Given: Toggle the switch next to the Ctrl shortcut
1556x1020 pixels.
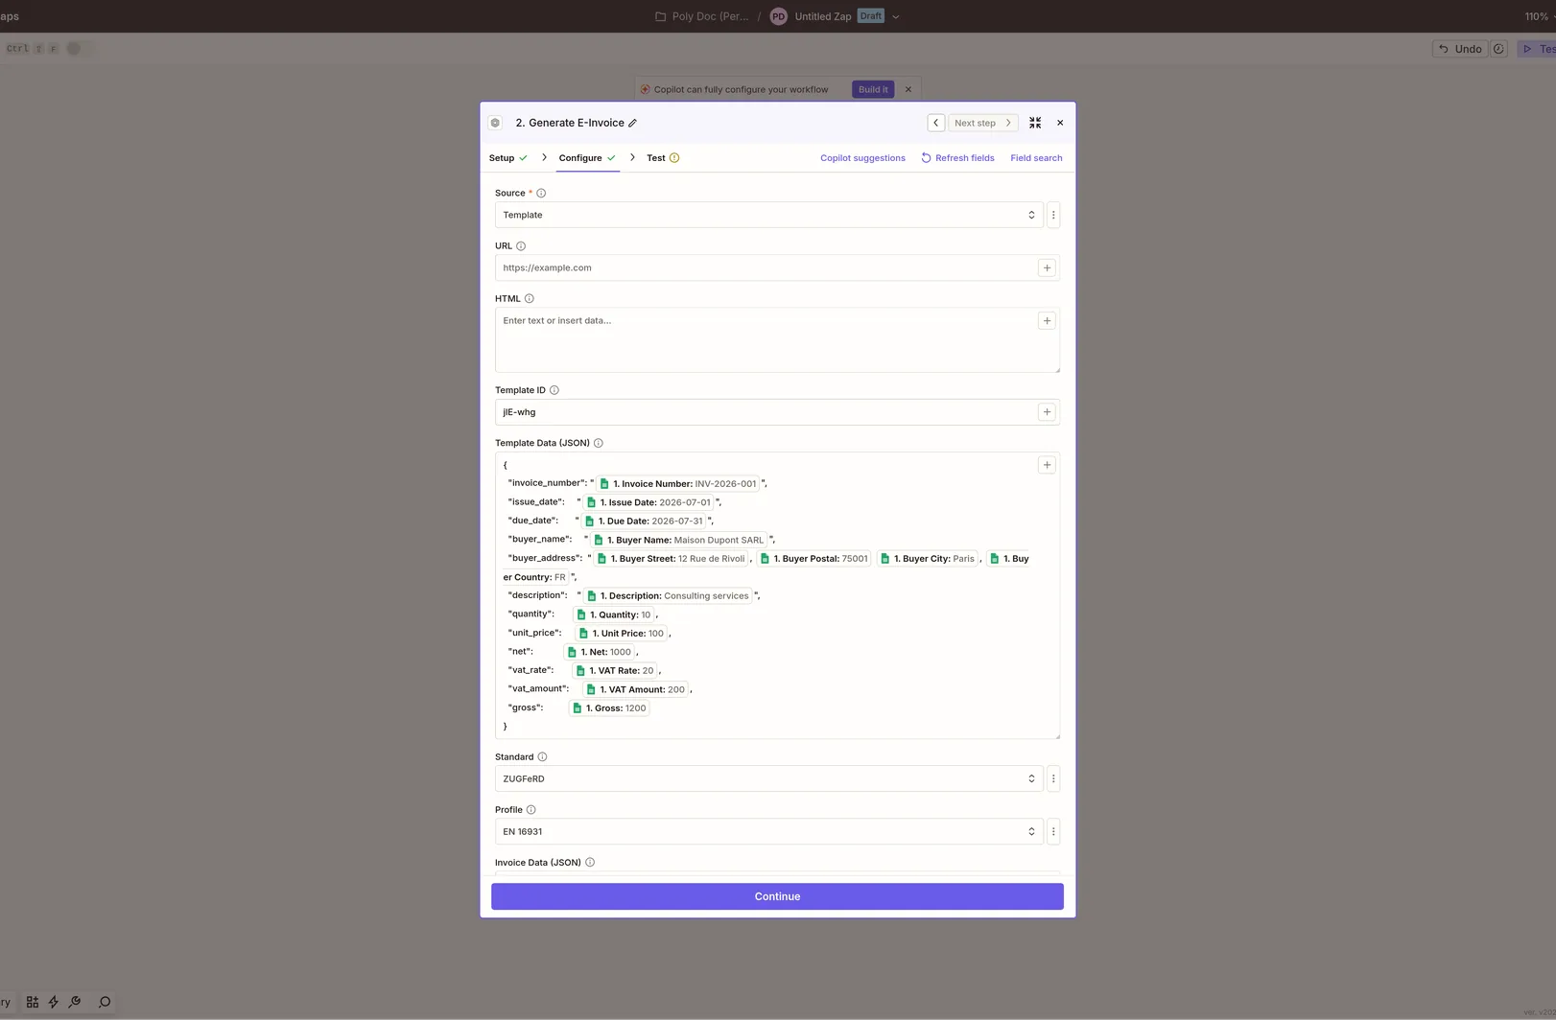Looking at the screenshot, I should (x=79, y=48).
